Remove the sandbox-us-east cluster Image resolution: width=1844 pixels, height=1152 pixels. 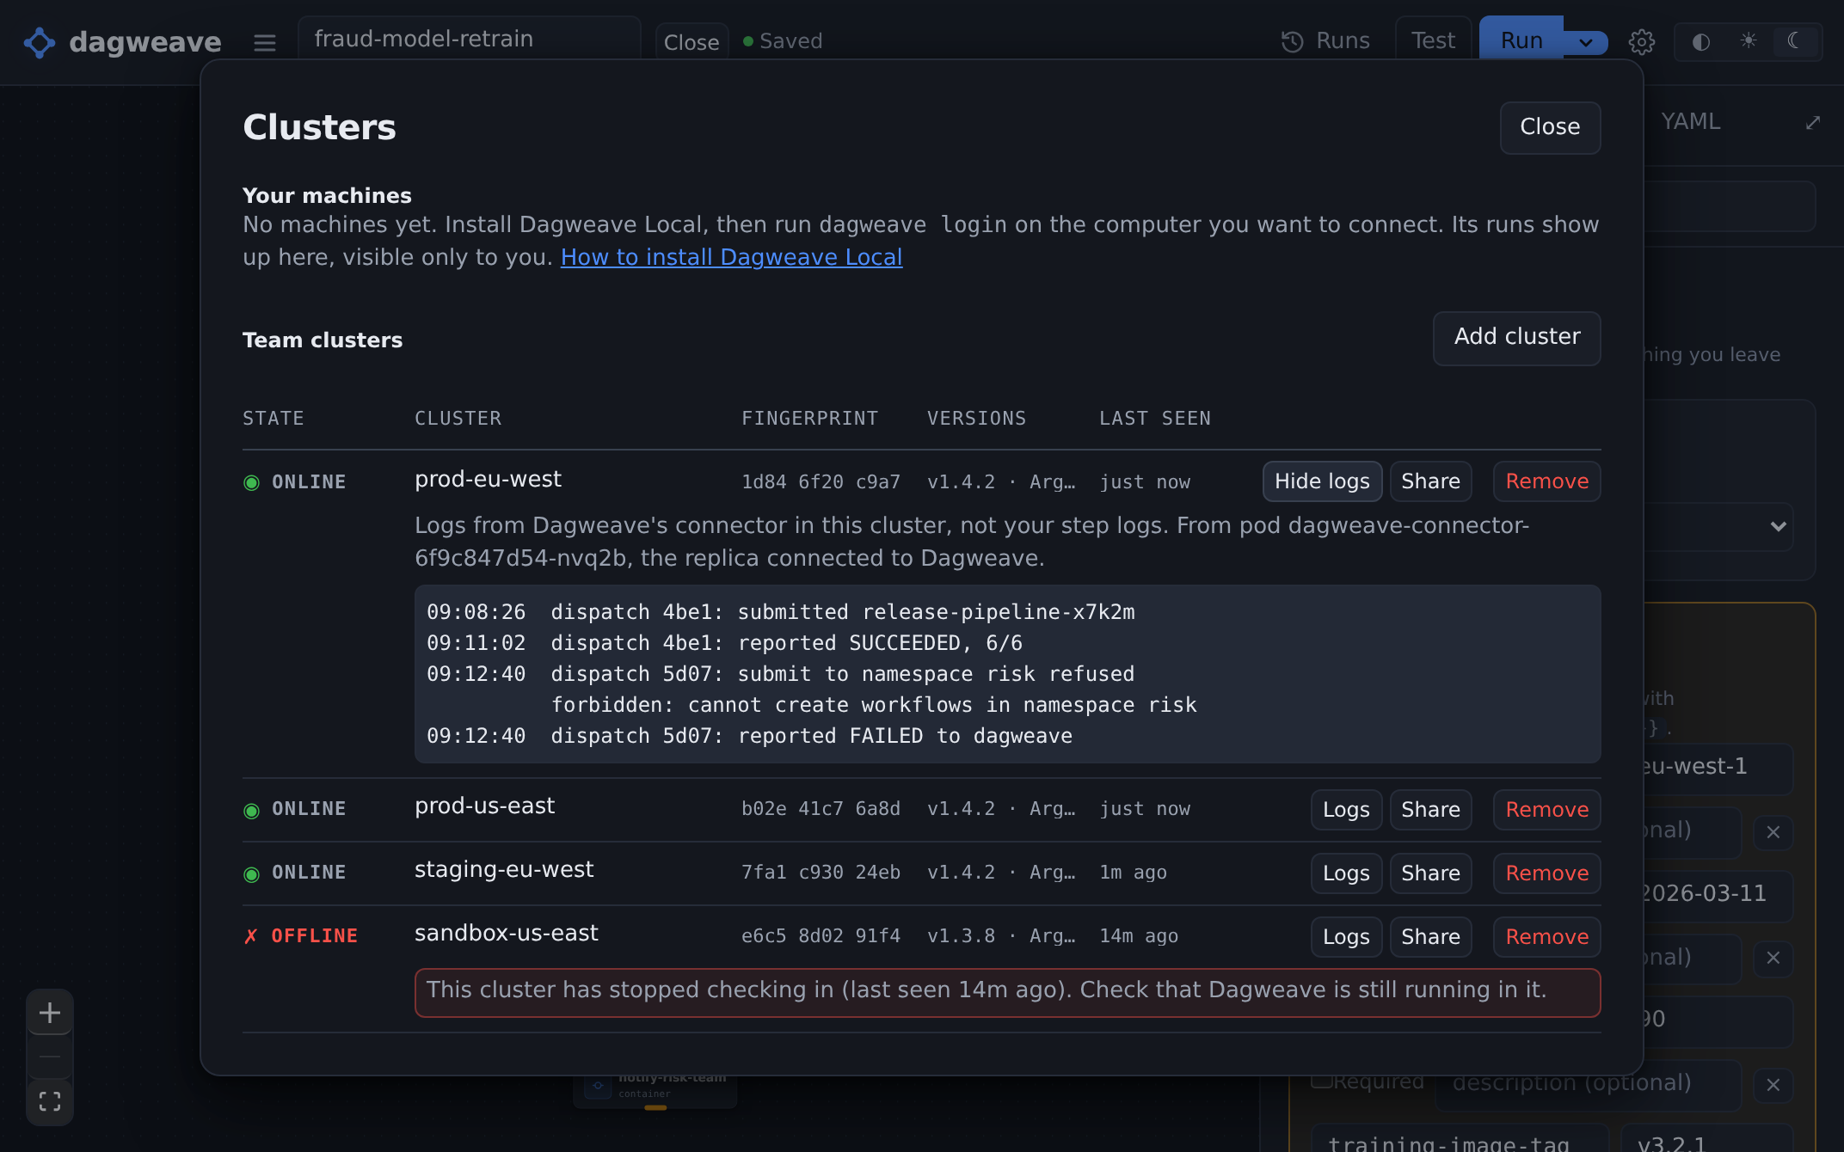(1546, 937)
